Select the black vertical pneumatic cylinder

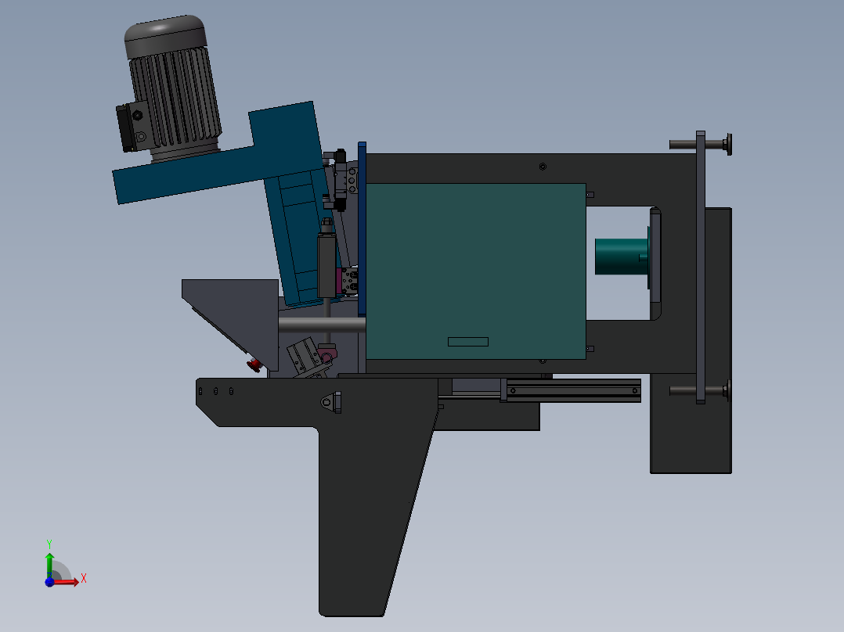click(x=326, y=264)
